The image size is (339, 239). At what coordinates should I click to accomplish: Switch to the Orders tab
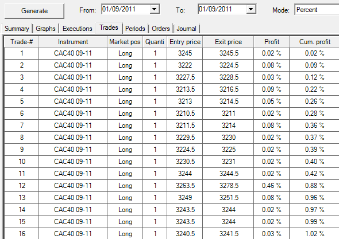click(x=161, y=29)
